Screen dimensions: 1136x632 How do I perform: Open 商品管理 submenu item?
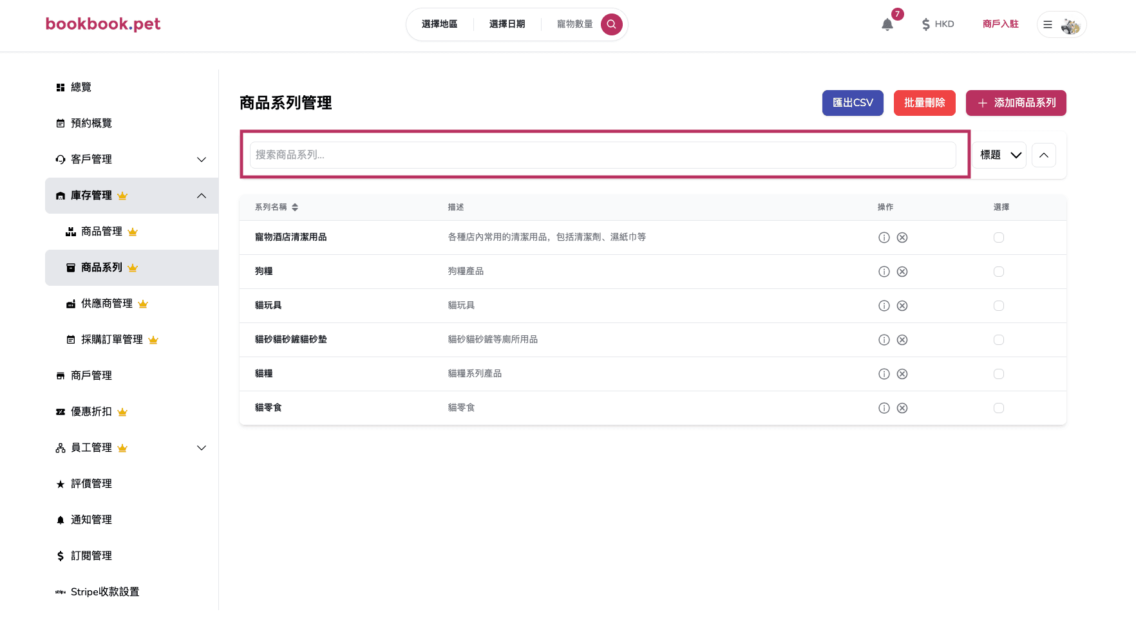point(131,232)
